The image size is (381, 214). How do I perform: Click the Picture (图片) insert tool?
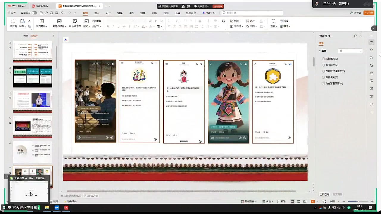pos(252,21)
